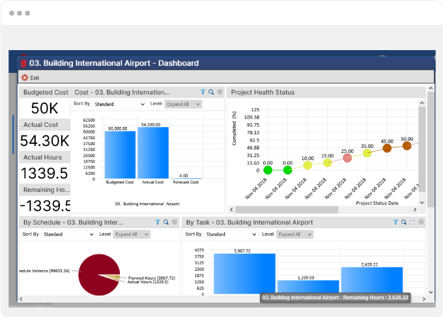Click Planned Hours (3967.72) pie label

(x=152, y=278)
